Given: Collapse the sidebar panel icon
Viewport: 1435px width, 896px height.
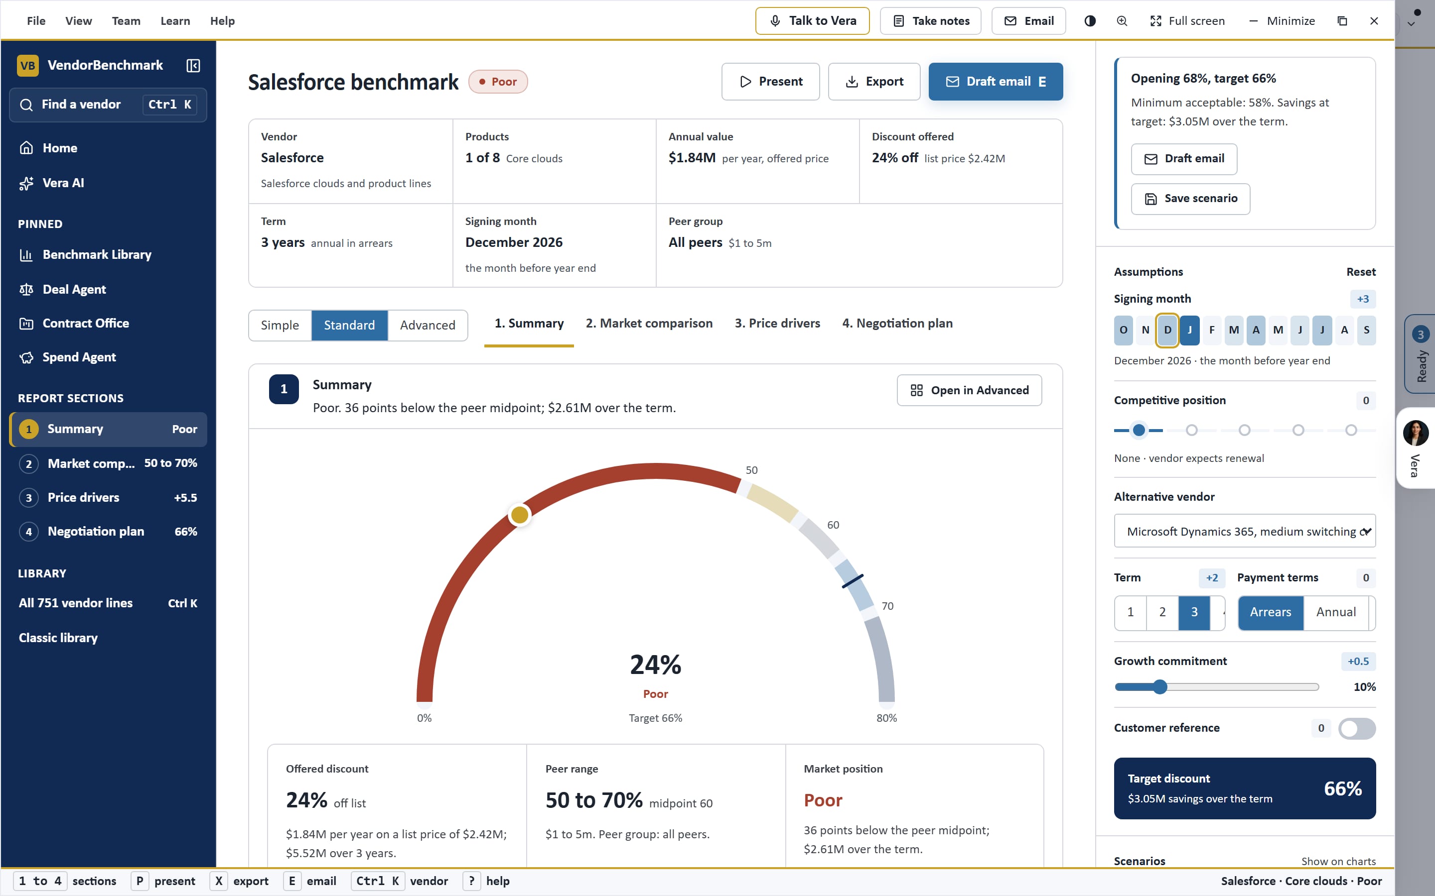Looking at the screenshot, I should (x=193, y=65).
